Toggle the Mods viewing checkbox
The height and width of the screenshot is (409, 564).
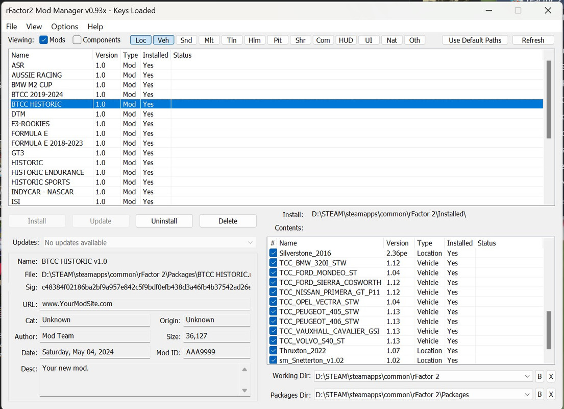(43, 40)
